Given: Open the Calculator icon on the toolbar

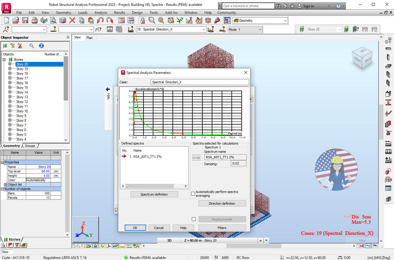Looking at the screenshot, I should tap(121, 21).
